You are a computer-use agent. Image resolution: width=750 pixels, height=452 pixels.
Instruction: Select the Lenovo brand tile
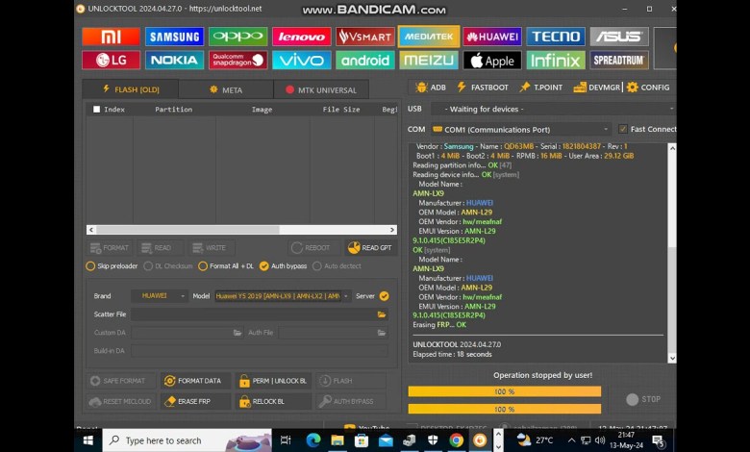(301, 37)
